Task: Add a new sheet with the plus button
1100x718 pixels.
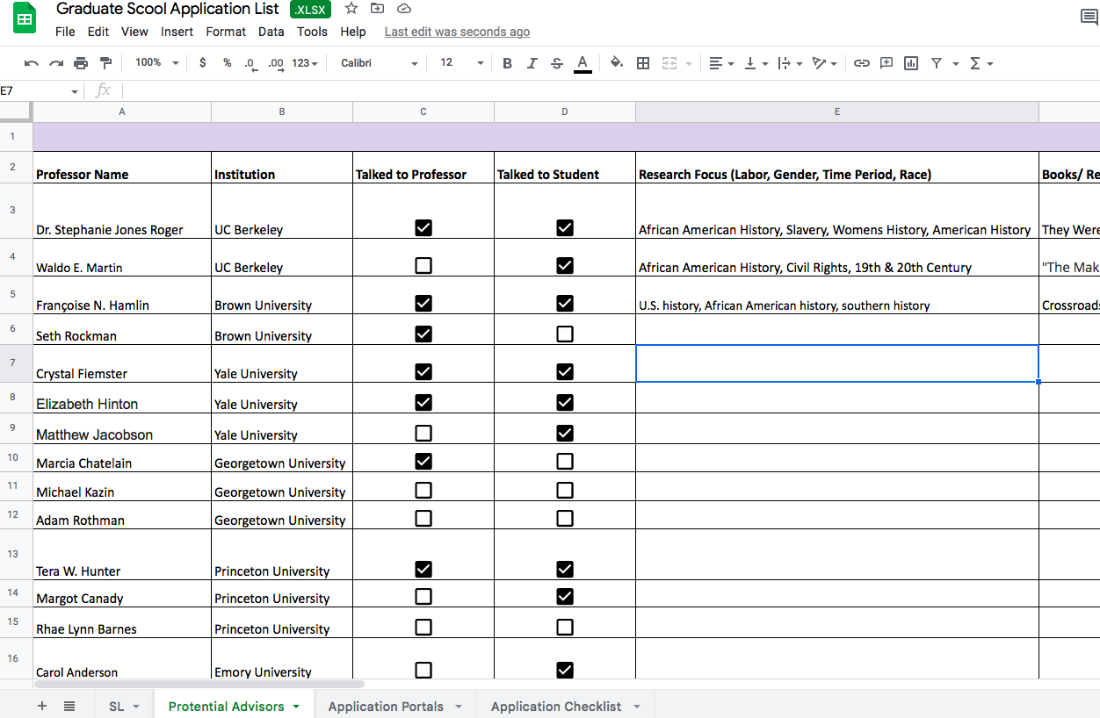Action: (41, 706)
